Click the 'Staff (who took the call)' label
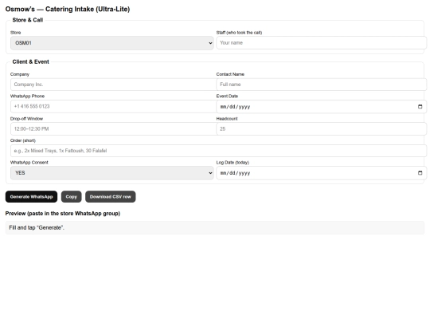The height and width of the screenshot is (323, 430). click(x=239, y=33)
